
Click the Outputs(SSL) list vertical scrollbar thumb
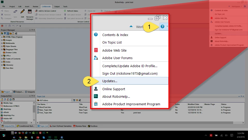click(x=34, y=109)
